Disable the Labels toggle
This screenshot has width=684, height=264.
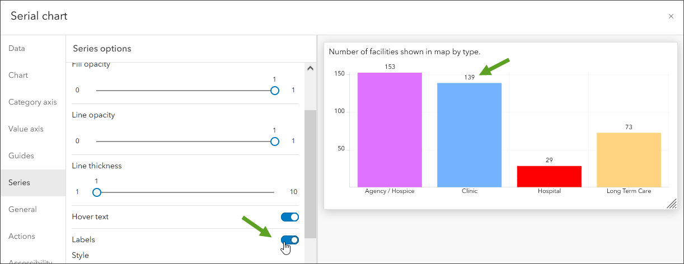click(289, 240)
